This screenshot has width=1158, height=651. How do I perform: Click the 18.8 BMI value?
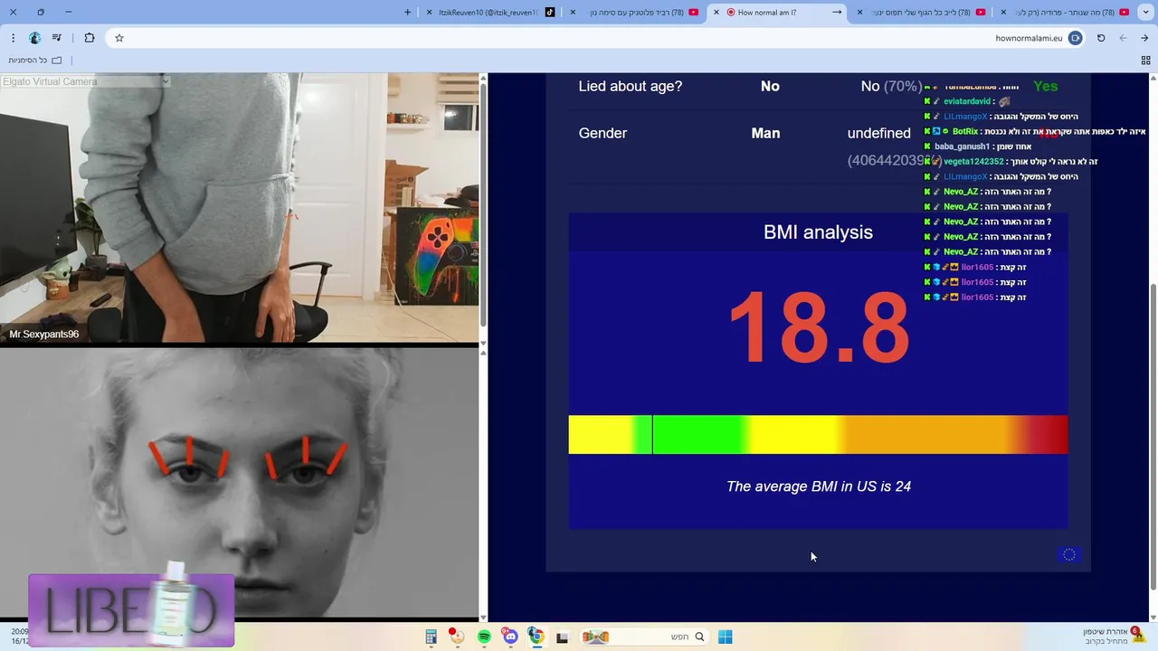click(818, 327)
